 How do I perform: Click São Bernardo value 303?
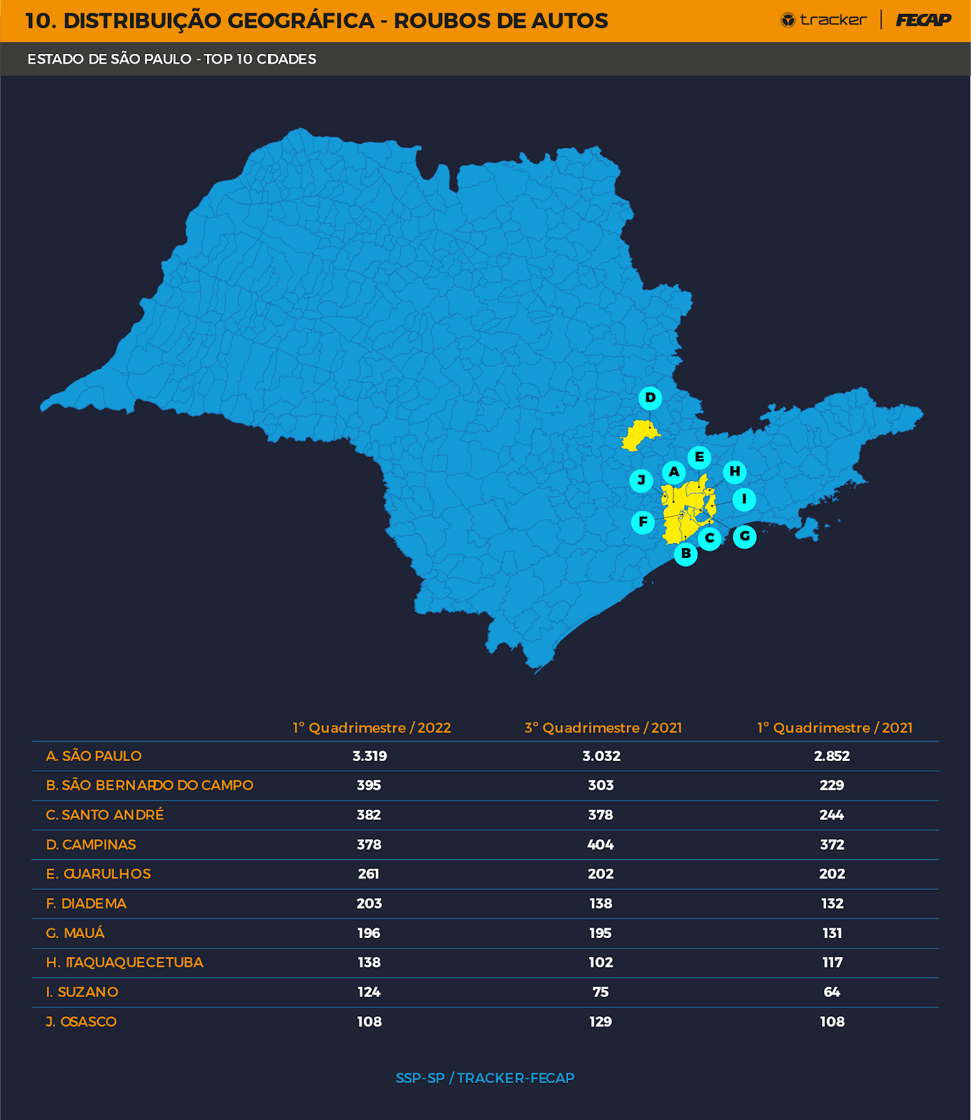[600, 785]
